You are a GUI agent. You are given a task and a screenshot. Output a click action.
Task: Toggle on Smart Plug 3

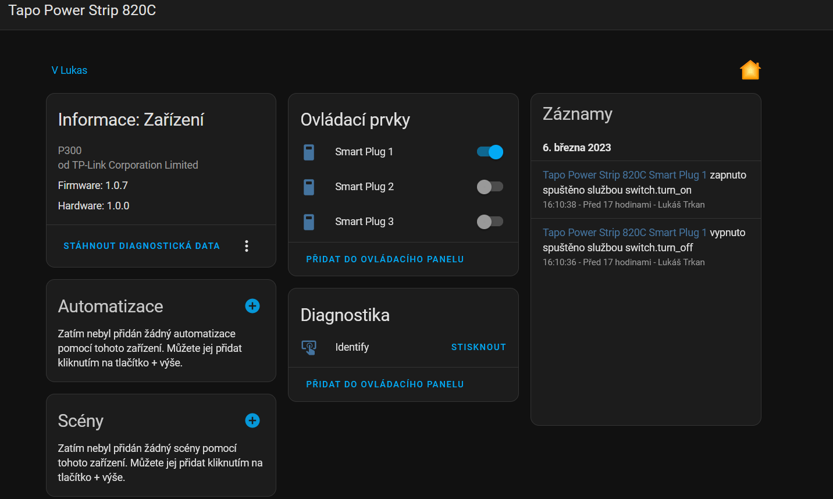tap(490, 222)
